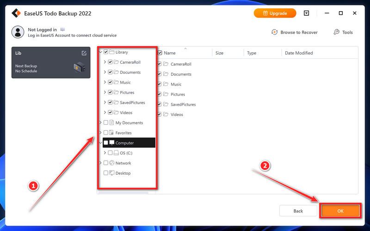Image resolution: width=370 pixels, height=231 pixels.
Task: Expand the Music tree node
Action: coord(105,82)
